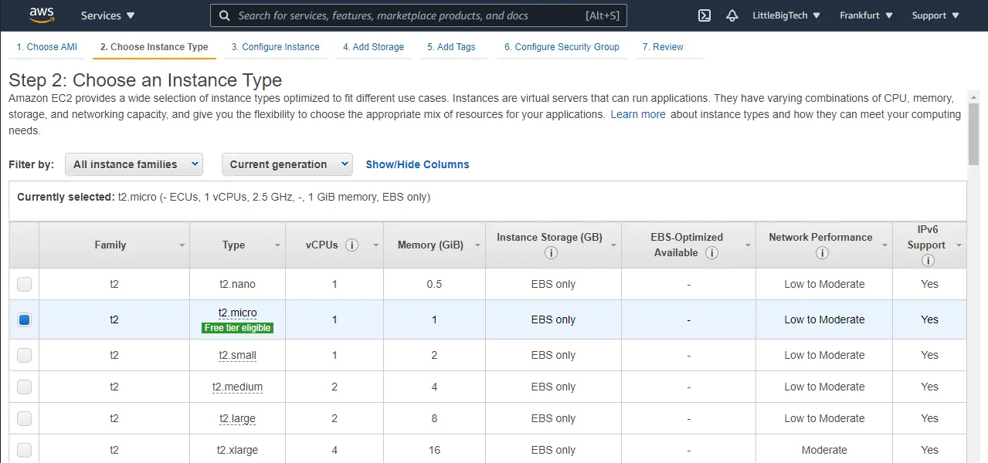Select the t2.nano instance checkbox
The image size is (988, 463).
tap(25, 284)
